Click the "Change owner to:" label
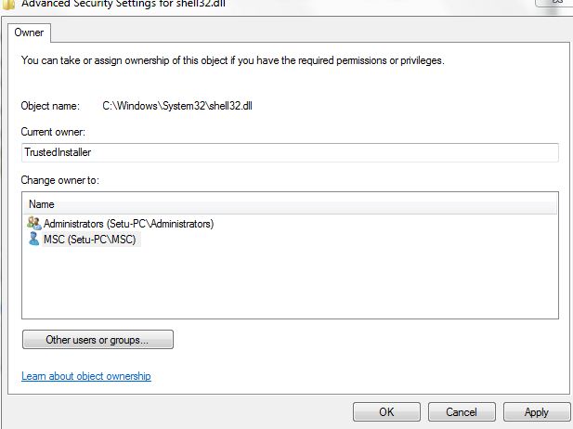573x429 pixels. [x=59, y=179]
